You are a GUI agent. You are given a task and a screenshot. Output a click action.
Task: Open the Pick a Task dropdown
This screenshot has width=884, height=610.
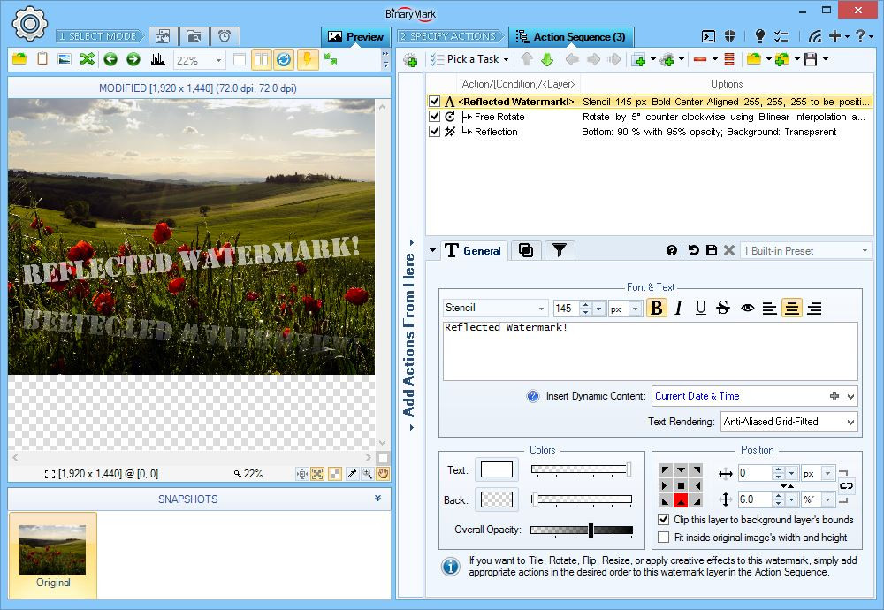pos(470,59)
